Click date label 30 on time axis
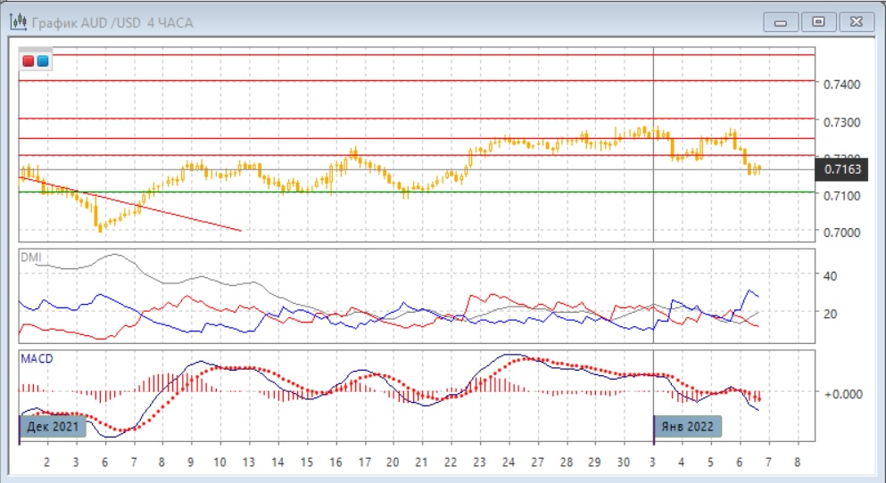Image resolution: width=886 pixels, height=483 pixels. [624, 463]
